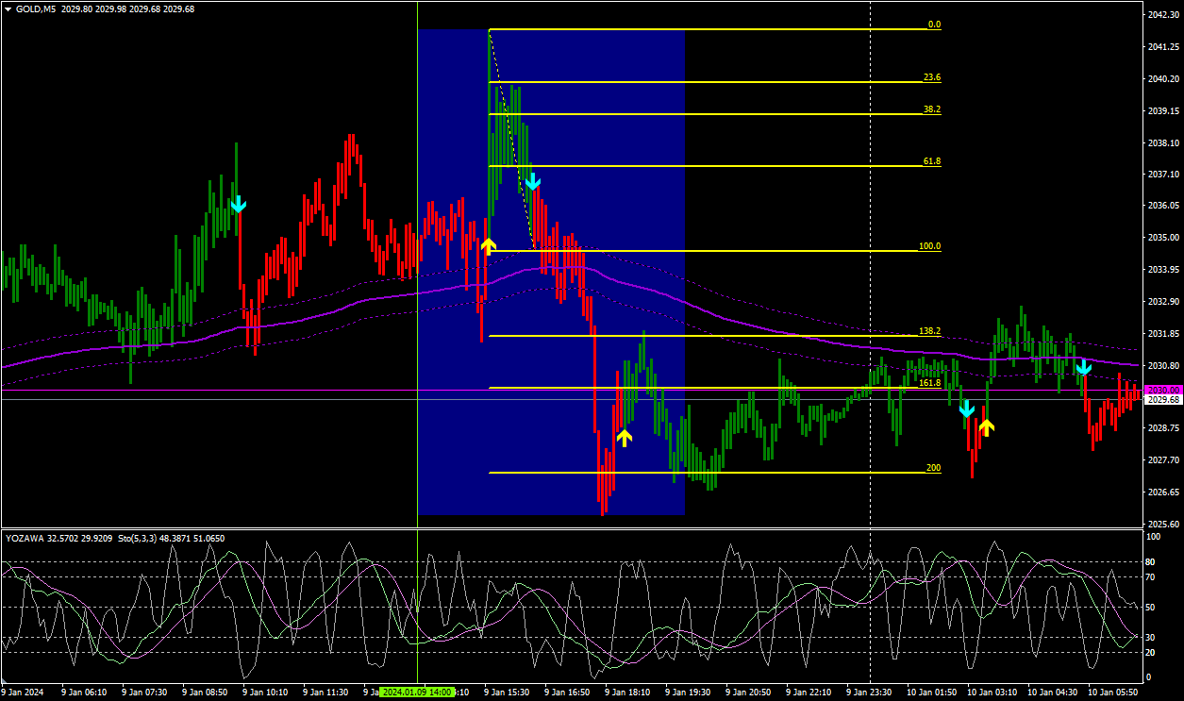Click the 2027.70 price scale value
This screenshot has width=1184, height=701.
click(x=1162, y=460)
